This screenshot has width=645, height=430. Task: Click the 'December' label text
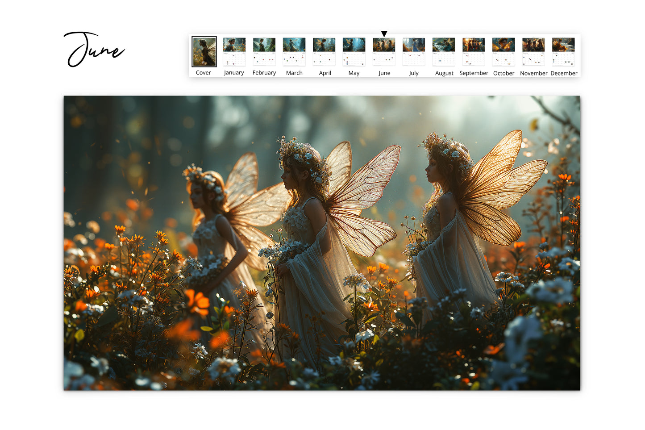click(x=564, y=73)
